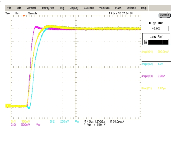The width and height of the screenshot is (176, 152).
Task: Click the M 4.0µs timebase readout
Action: [x=89, y=121]
